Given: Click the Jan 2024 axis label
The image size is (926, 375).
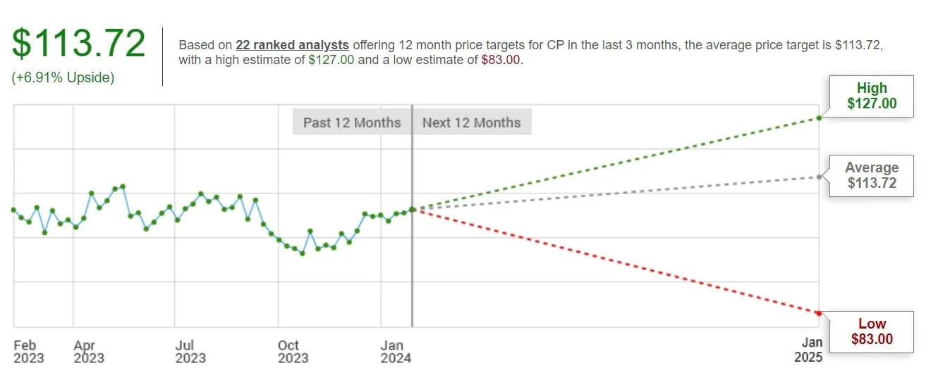Looking at the screenshot, I should pos(395,351).
